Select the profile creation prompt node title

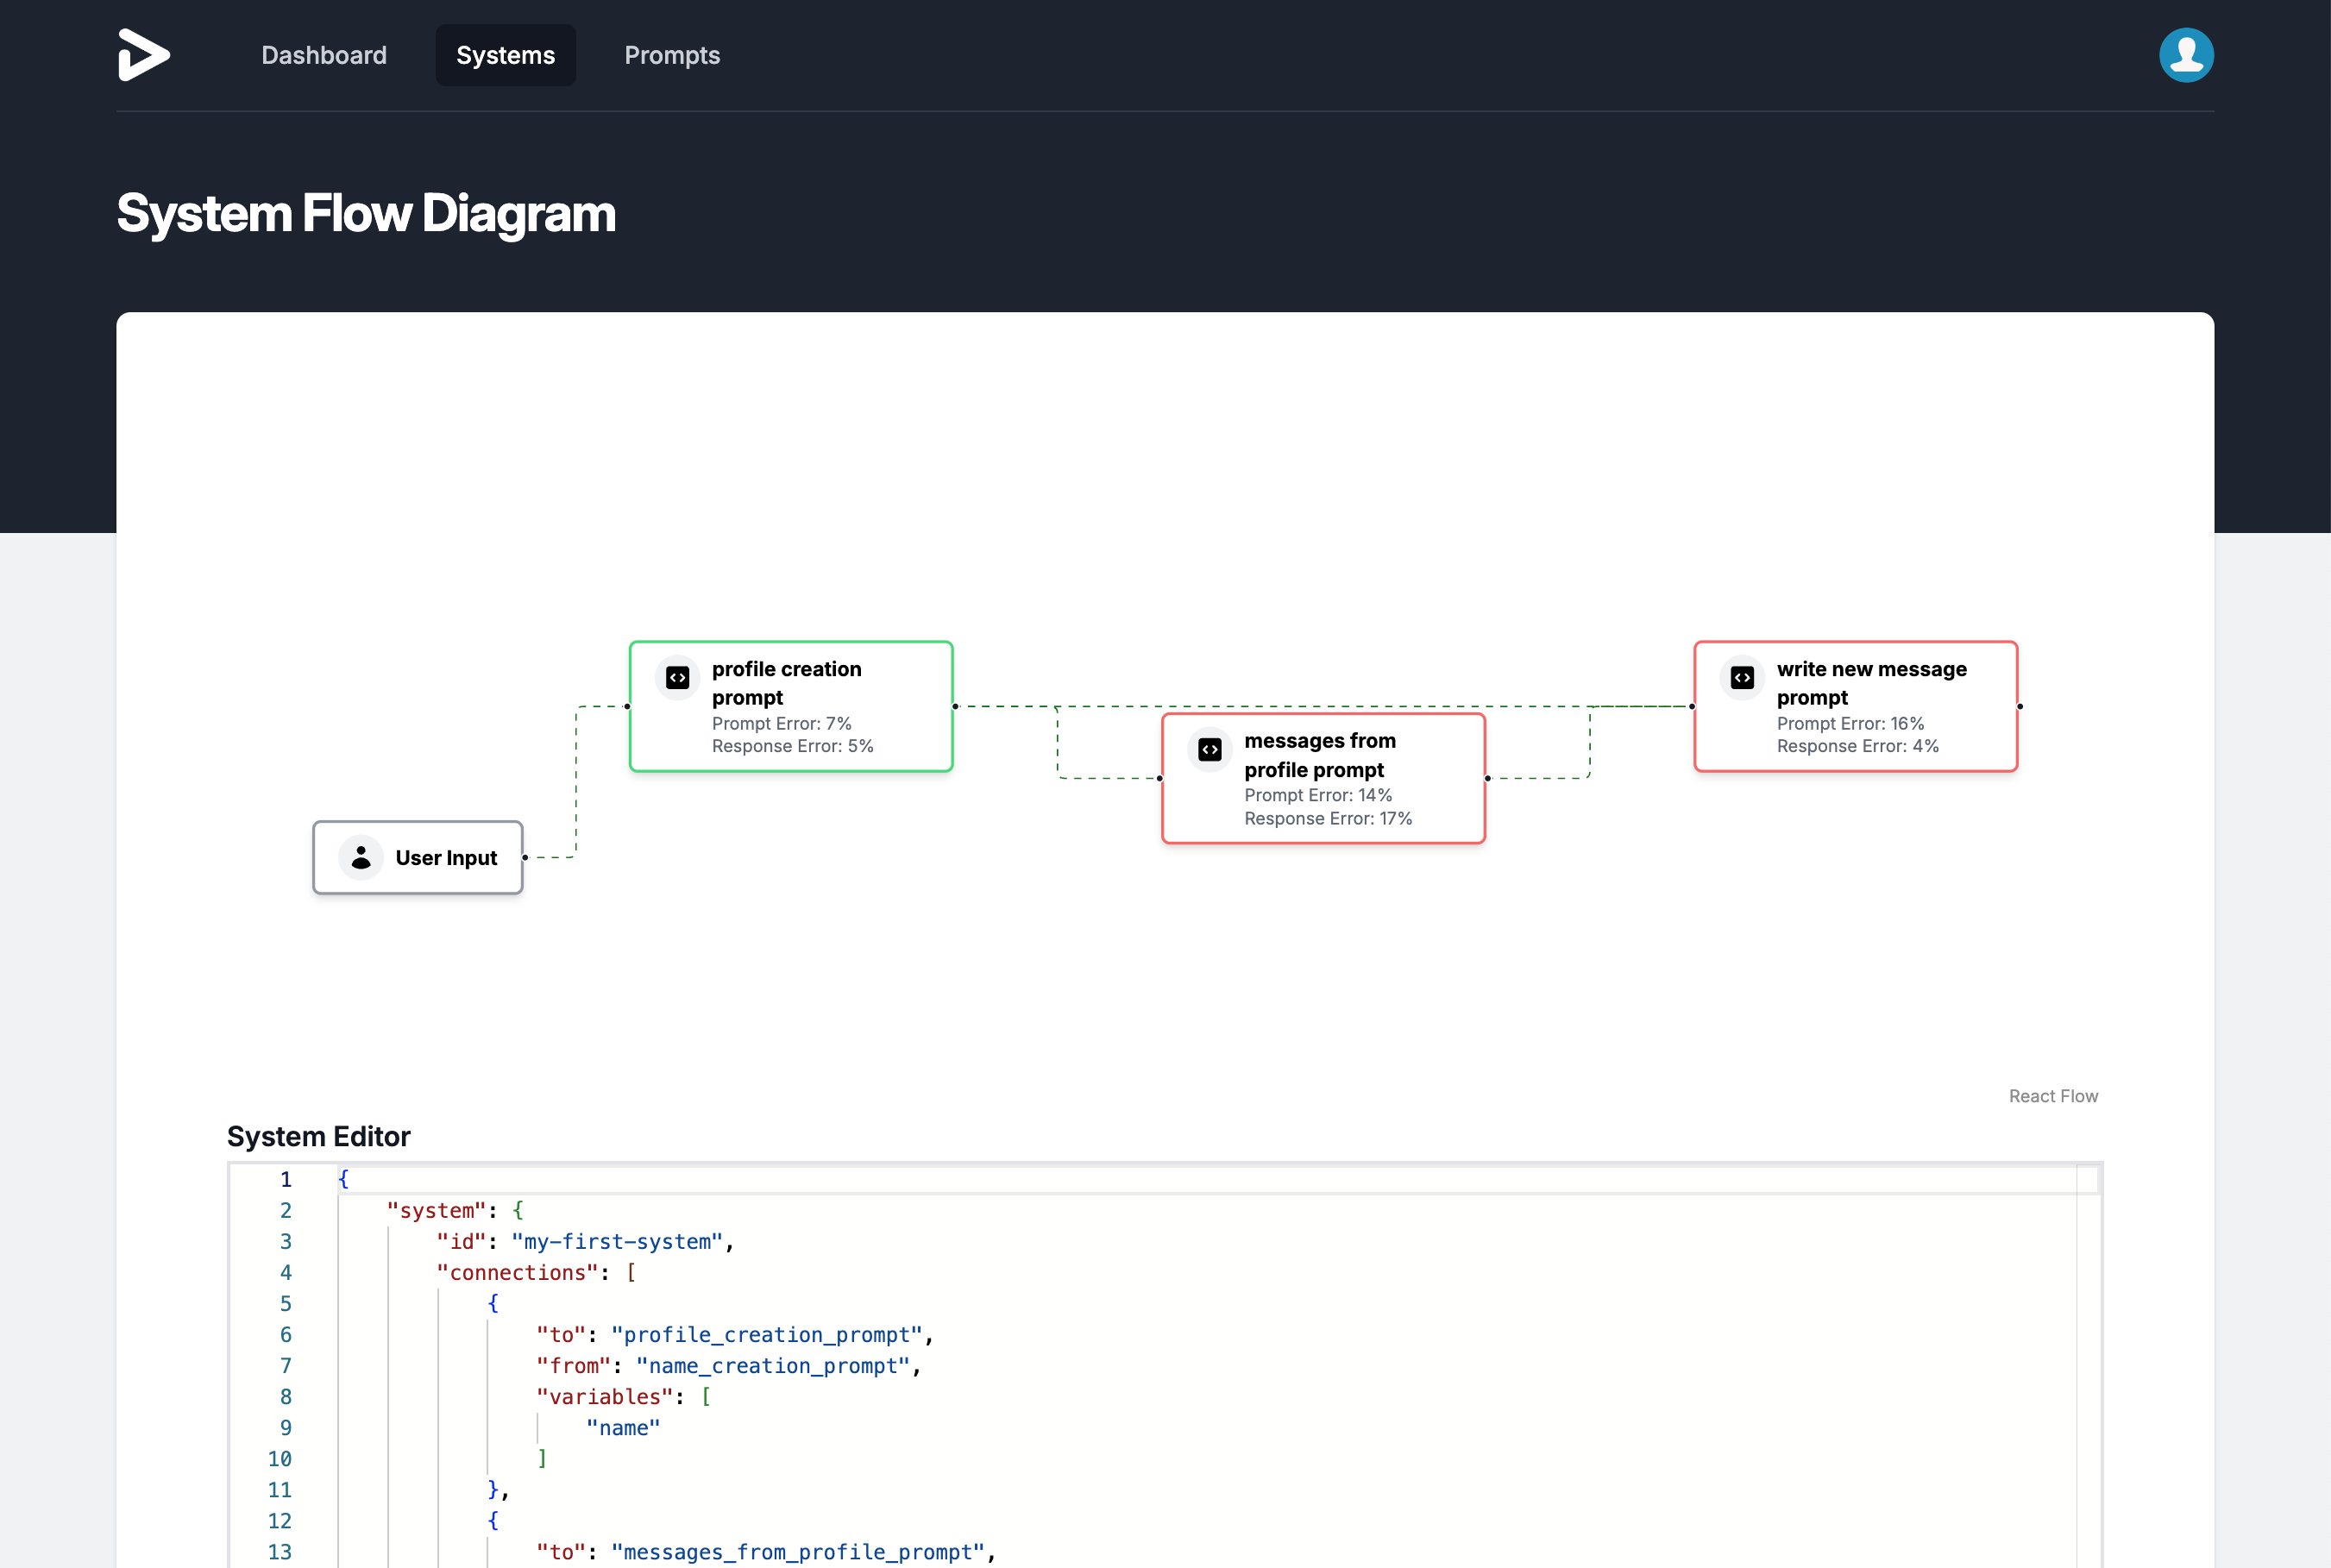coord(786,683)
